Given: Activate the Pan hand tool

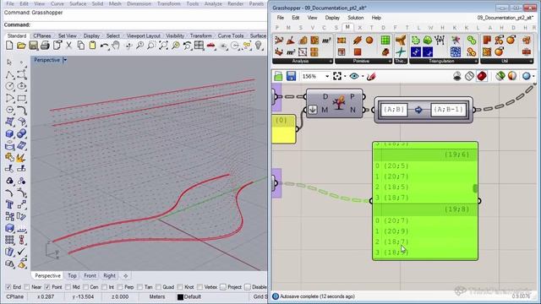Looking at the screenshot, I should [116, 46].
